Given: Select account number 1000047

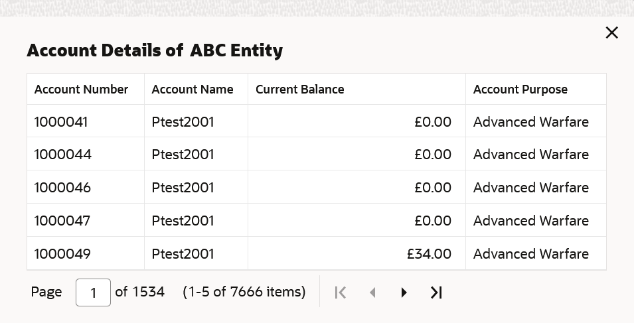Looking at the screenshot, I should [x=62, y=221].
